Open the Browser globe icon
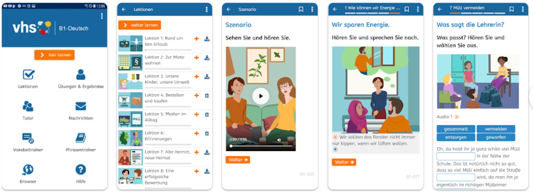533x194 pixels. tap(28, 170)
